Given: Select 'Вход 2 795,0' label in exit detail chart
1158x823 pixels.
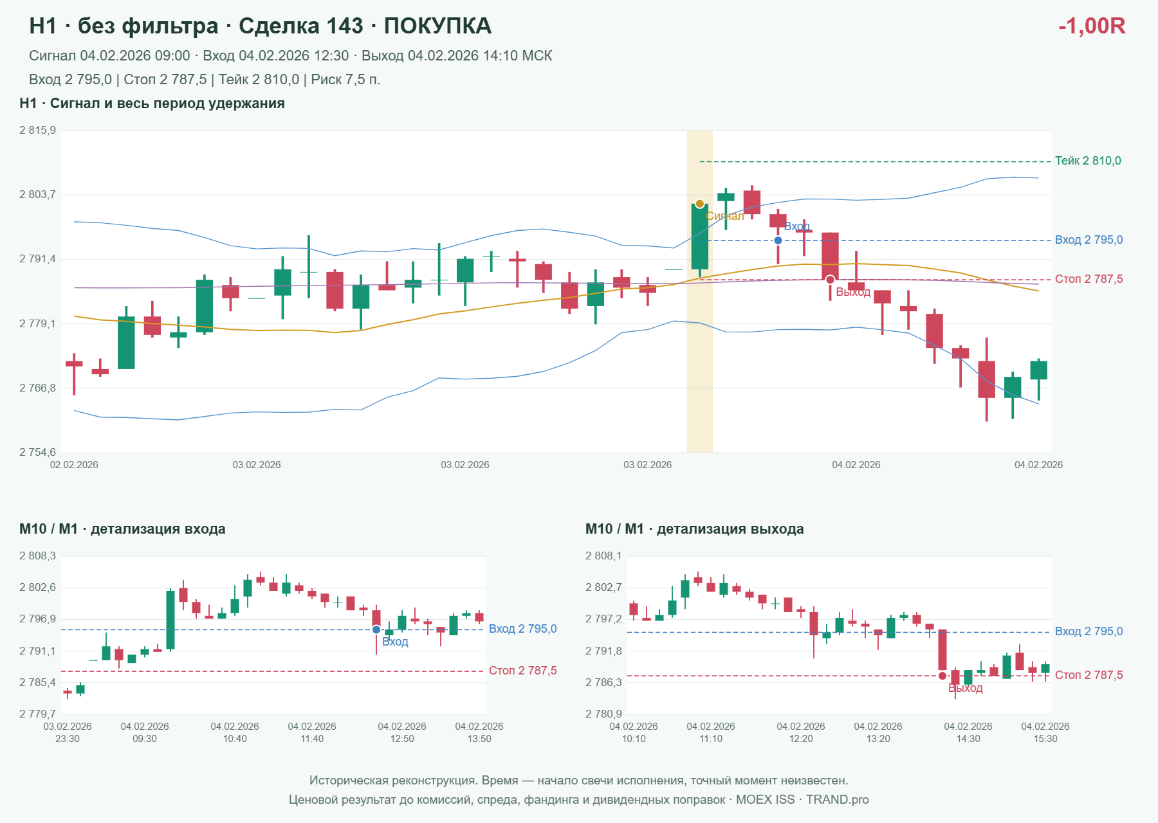Looking at the screenshot, I should pos(1089,631).
